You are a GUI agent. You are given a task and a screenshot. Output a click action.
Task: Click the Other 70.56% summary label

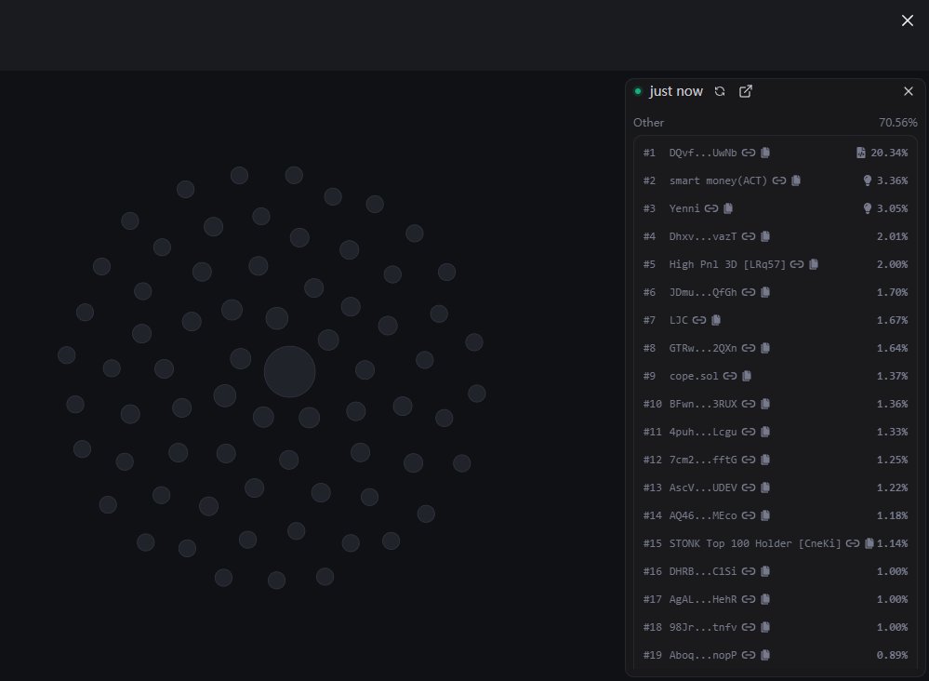(649, 123)
